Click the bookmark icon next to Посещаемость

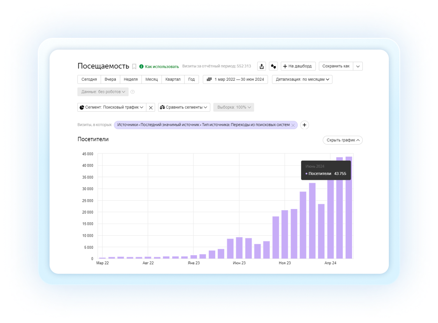(x=134, y=67)
